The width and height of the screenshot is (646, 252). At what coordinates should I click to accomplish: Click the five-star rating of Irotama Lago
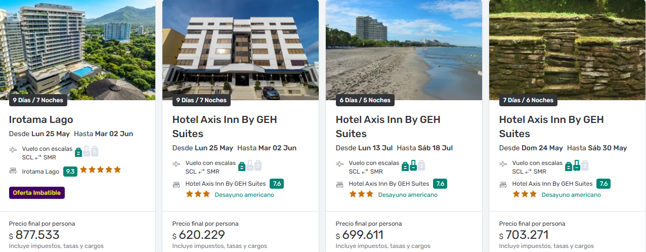101,170
